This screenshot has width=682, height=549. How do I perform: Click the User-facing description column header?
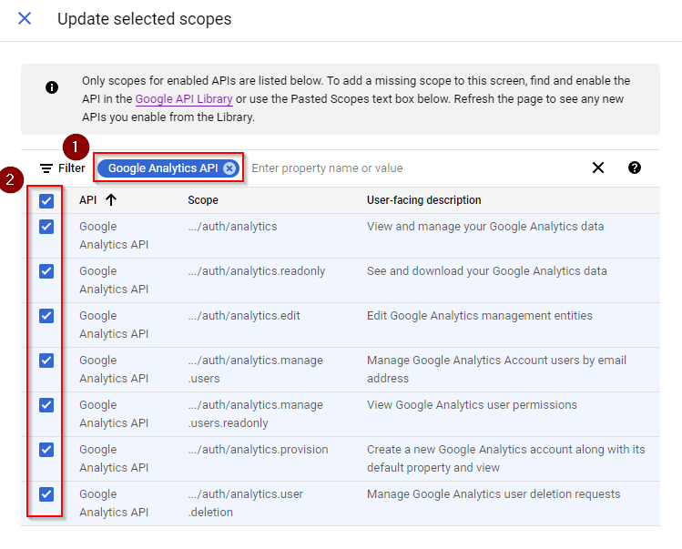point(423,200)
